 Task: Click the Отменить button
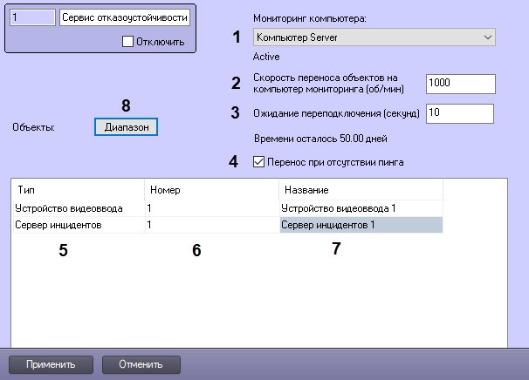[x=141, y=363]
